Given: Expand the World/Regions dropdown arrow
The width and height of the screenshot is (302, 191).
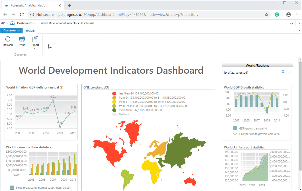Looking at the screenshot, I should 288,72.
